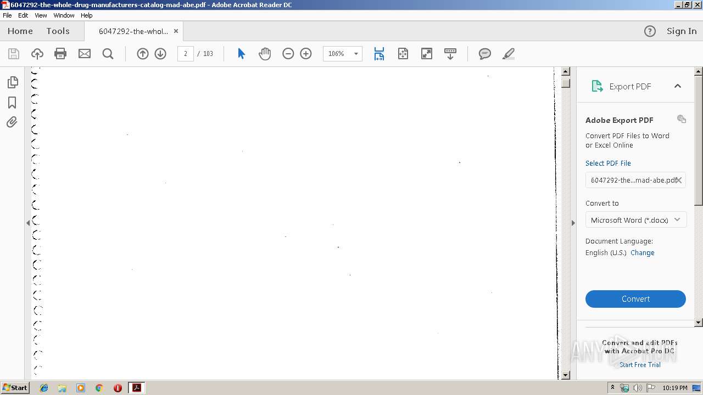Click the taskbar clock 10:19 PM

(x=675, y=388)
